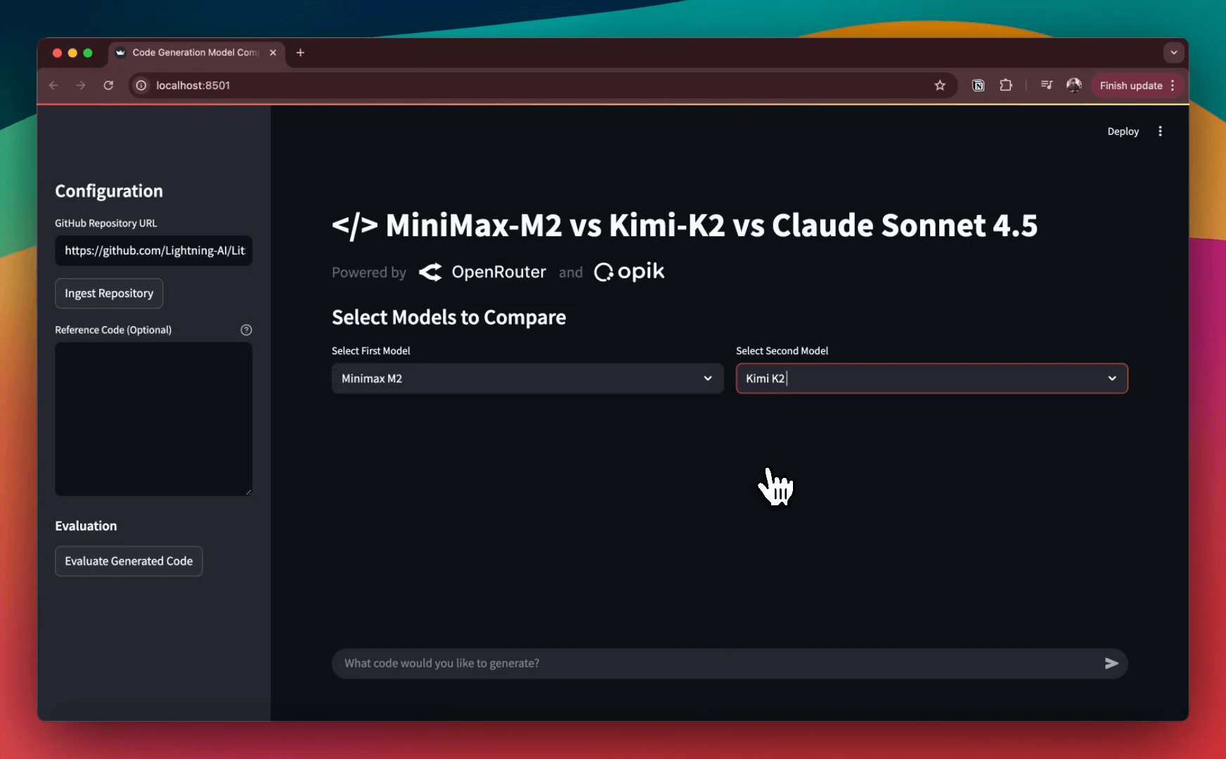Open the Select Second Model combo box
1226x759 pixels.
pyautogui.click(x=931, y=379)
